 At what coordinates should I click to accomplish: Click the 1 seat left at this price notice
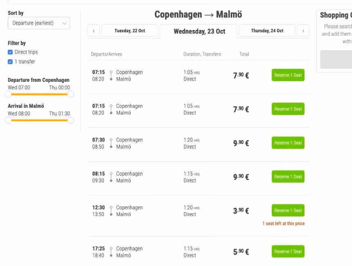coord(283,223)
